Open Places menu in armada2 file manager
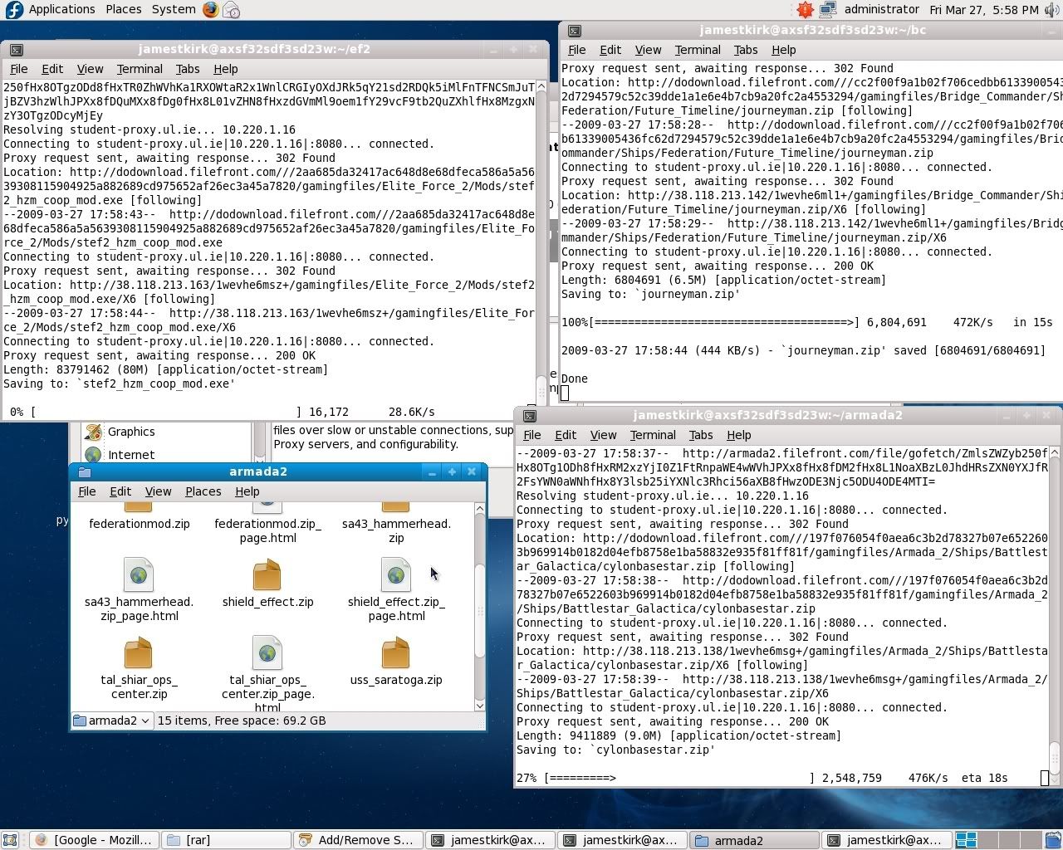This screenshot has width=1063, height=850. 203,491
